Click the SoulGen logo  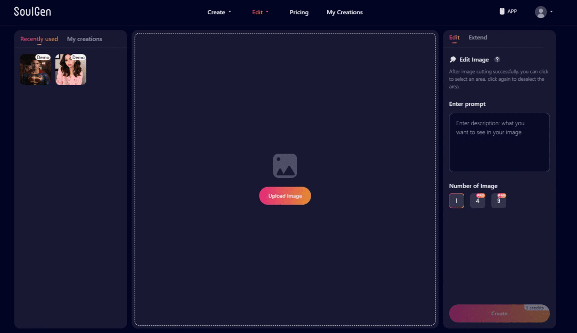point(32,11)
